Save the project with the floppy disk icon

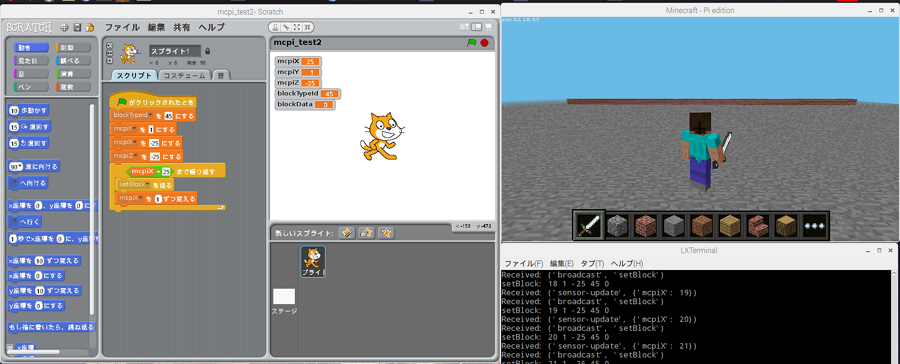coord(77,28)
